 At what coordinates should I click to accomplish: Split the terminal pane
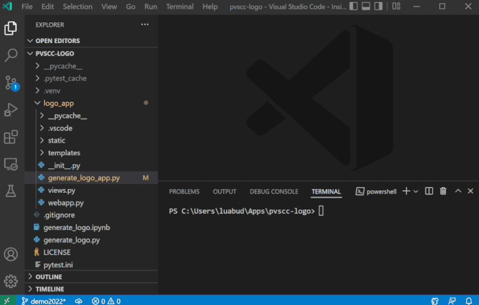pos(429,191)
